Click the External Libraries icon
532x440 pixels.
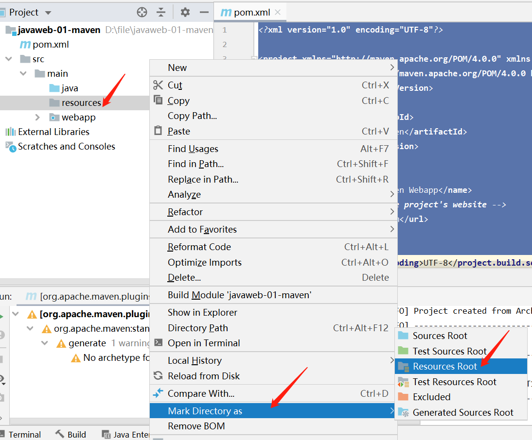pos(11,132)
